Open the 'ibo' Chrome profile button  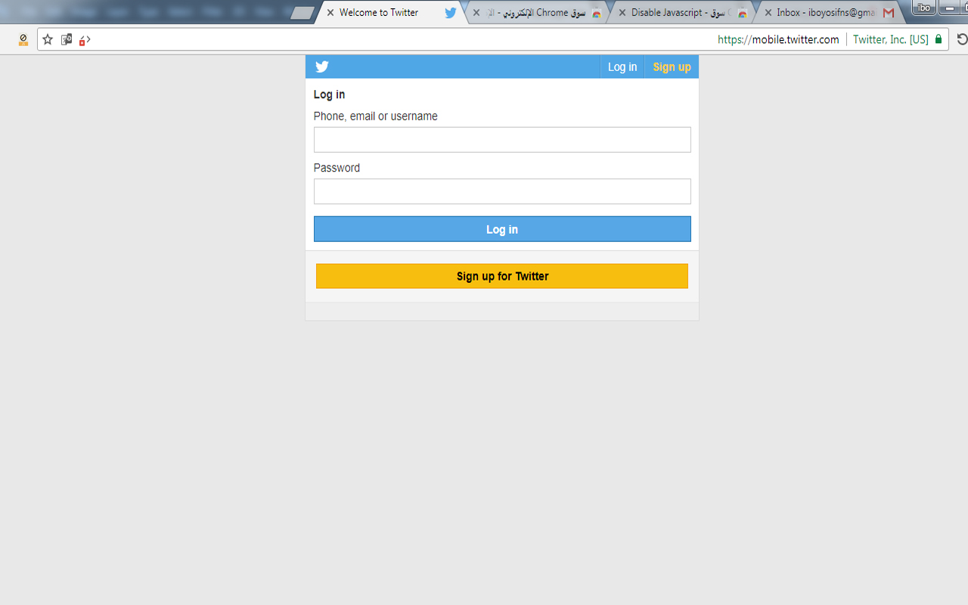tap(923, 8)
